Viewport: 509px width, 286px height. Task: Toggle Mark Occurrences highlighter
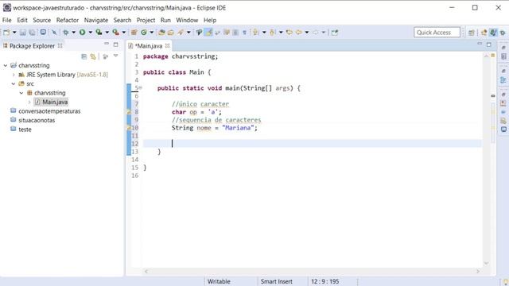(208, 32)
